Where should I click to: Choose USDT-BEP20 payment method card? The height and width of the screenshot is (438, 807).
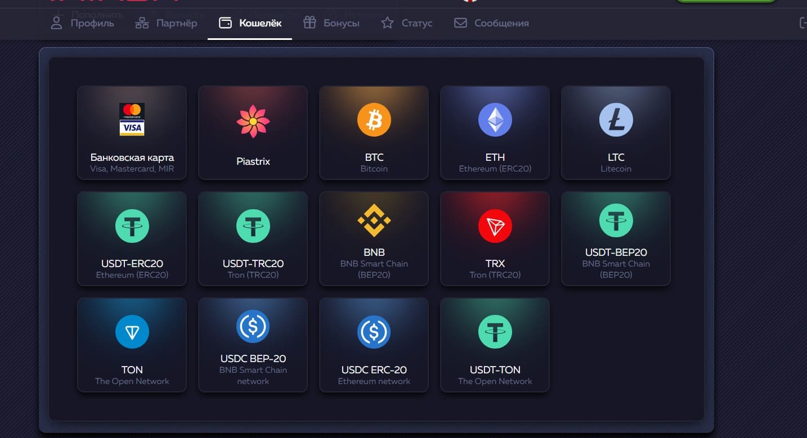(x=616, y=239)
